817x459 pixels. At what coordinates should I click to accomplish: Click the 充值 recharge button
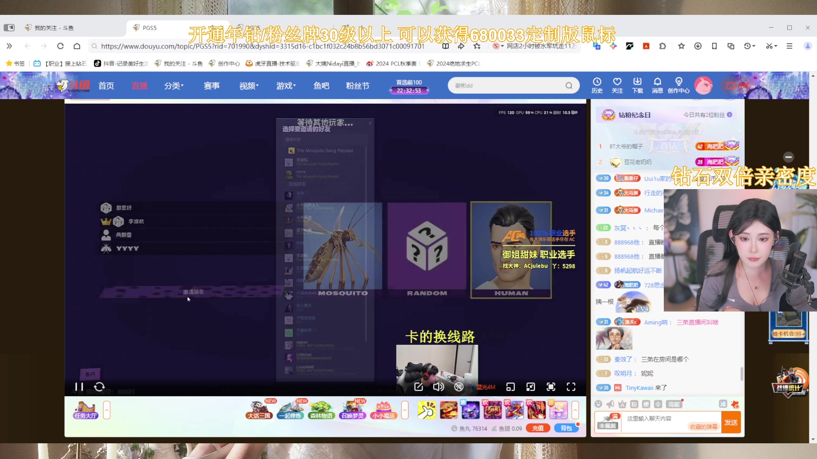[x=538, y=428]
